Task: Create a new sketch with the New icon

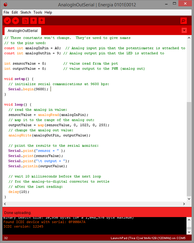Action: click(25, 21)
